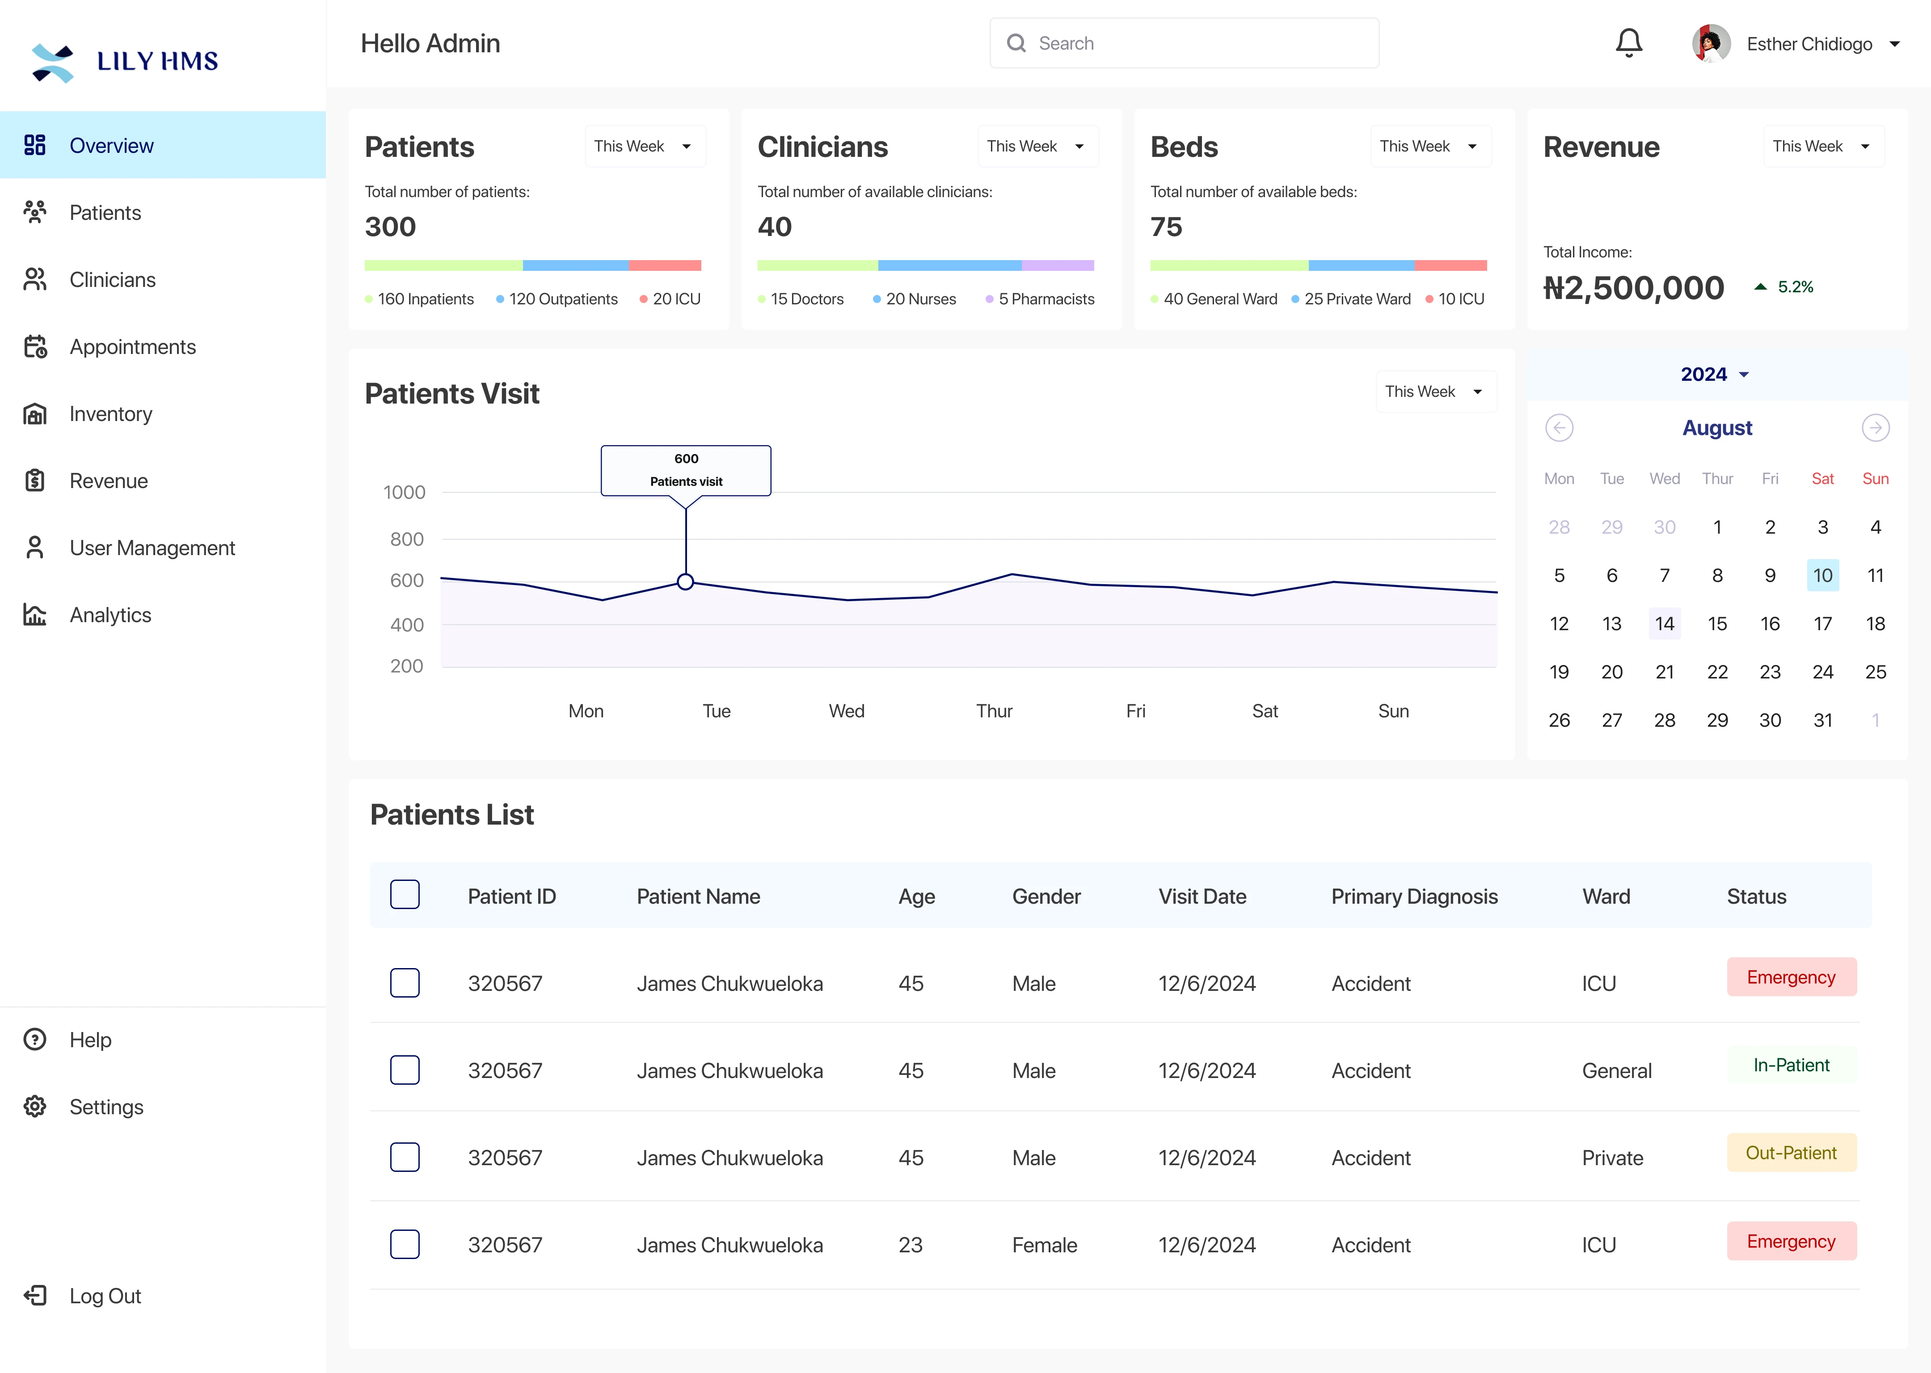Open User Management in the sidebar
The image size is (1931, 1373).
click(152, 548)
